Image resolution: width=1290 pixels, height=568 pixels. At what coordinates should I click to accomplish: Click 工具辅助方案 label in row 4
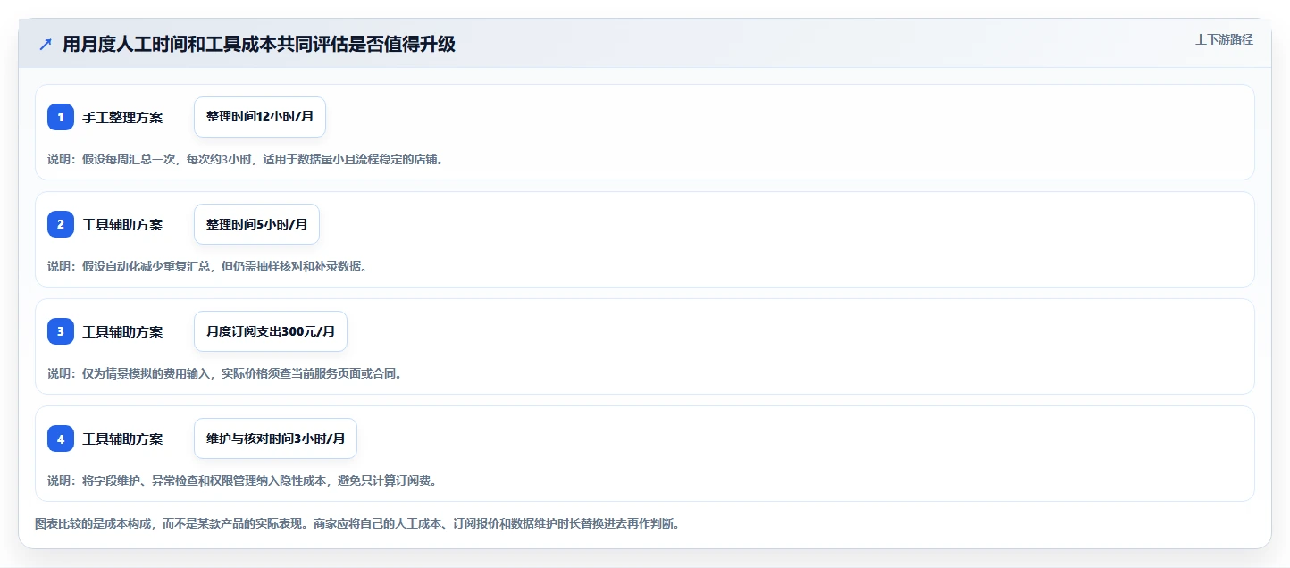pyautogui.click(x=122, y=439)
